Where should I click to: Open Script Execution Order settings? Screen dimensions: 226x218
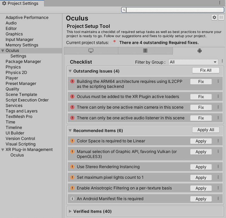(x=27, y=100)
